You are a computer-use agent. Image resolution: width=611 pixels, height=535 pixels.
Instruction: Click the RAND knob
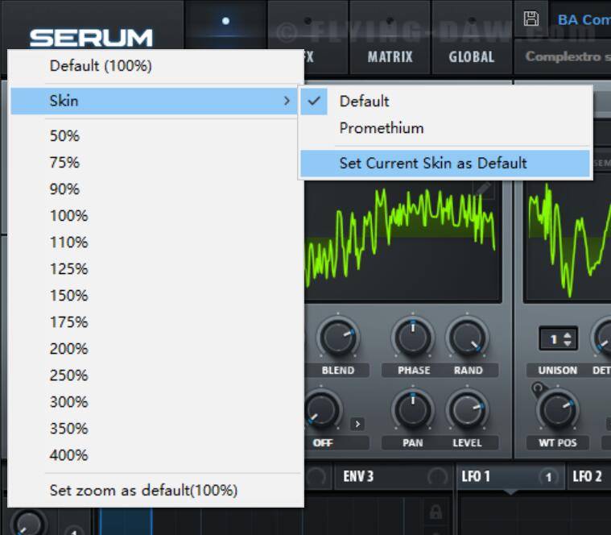click(467, 337)
